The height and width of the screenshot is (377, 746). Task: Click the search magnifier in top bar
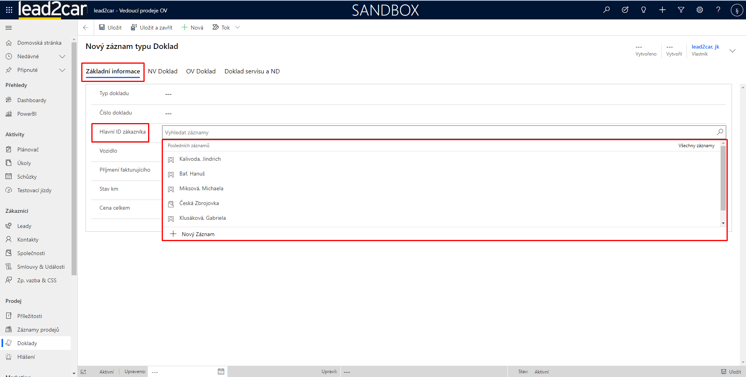(606, 10)
